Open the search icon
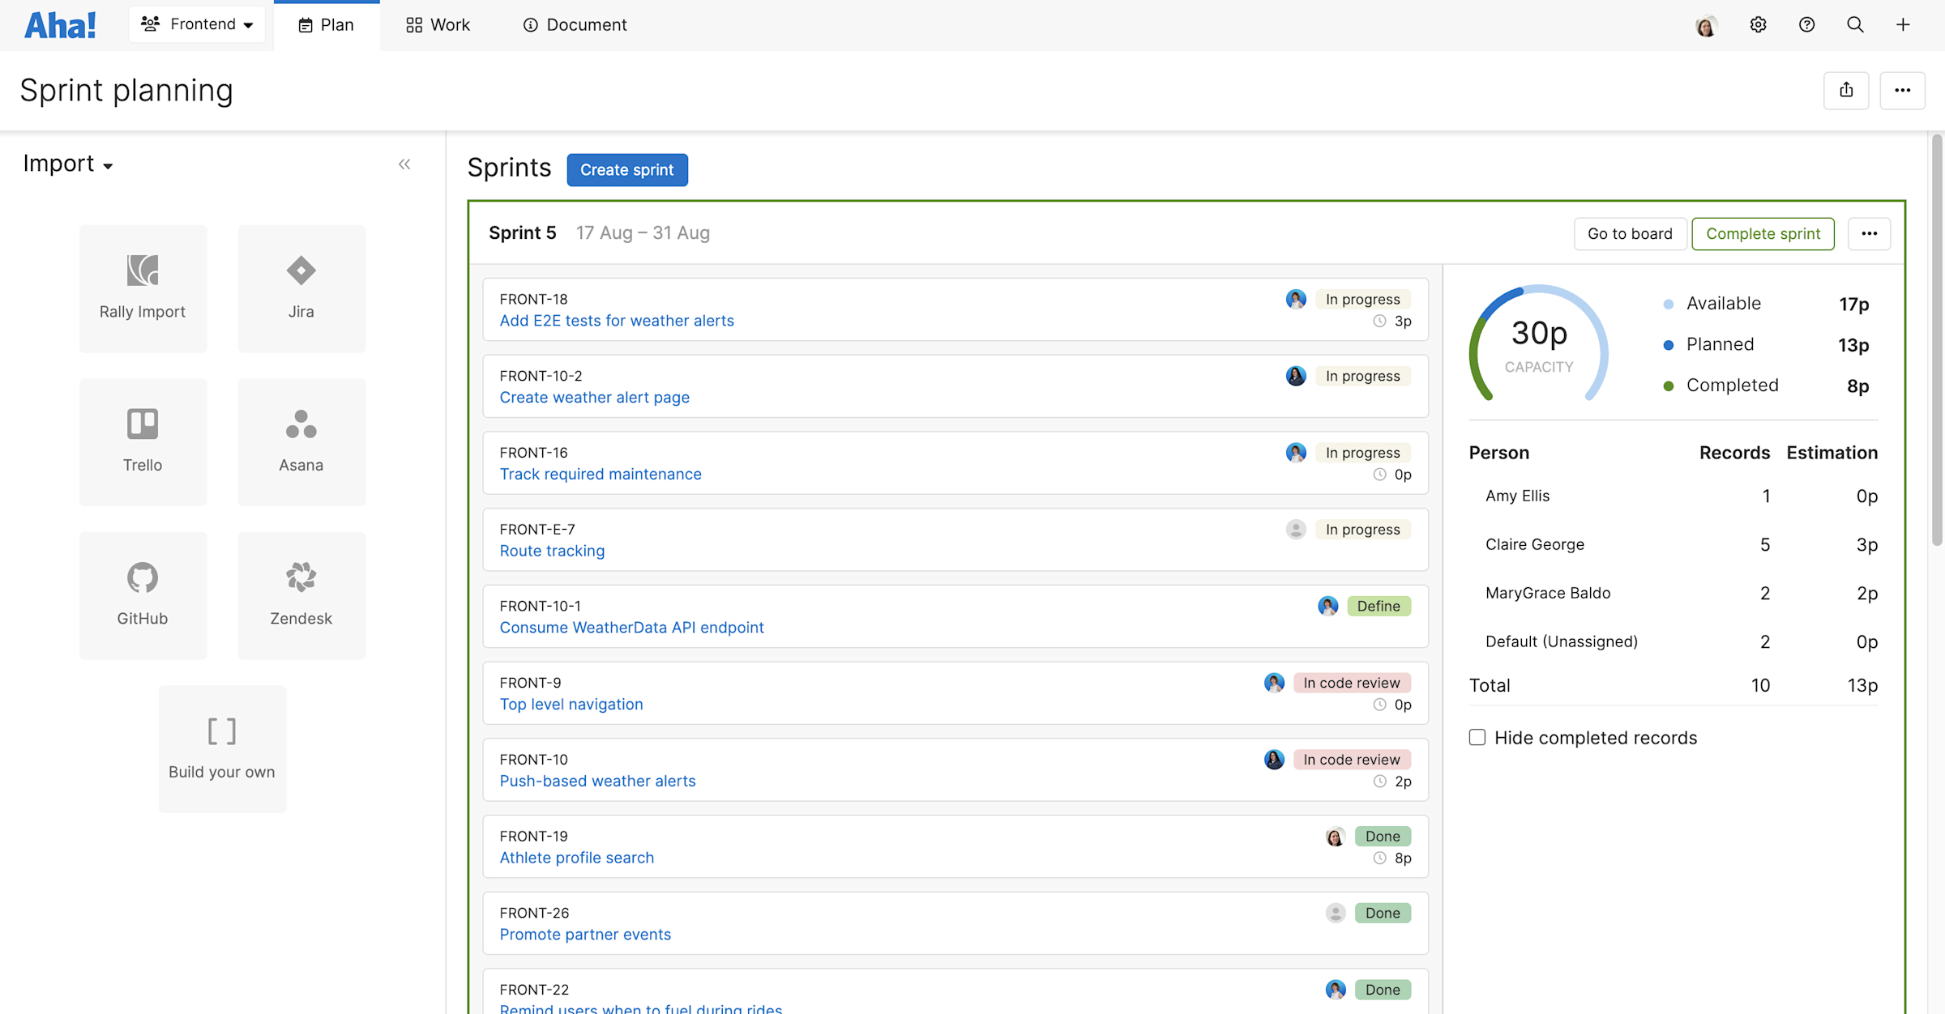The height and width of the screenshot is (1014, 1945). click(1855, 24)
